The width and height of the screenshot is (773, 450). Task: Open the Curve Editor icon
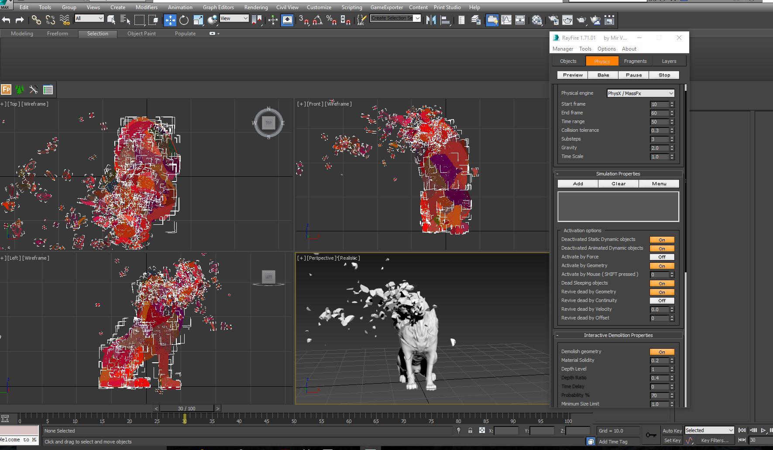506,20
